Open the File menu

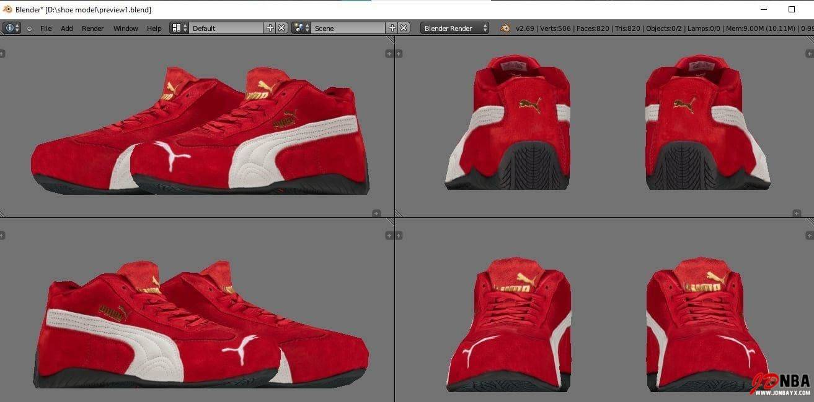46,28
